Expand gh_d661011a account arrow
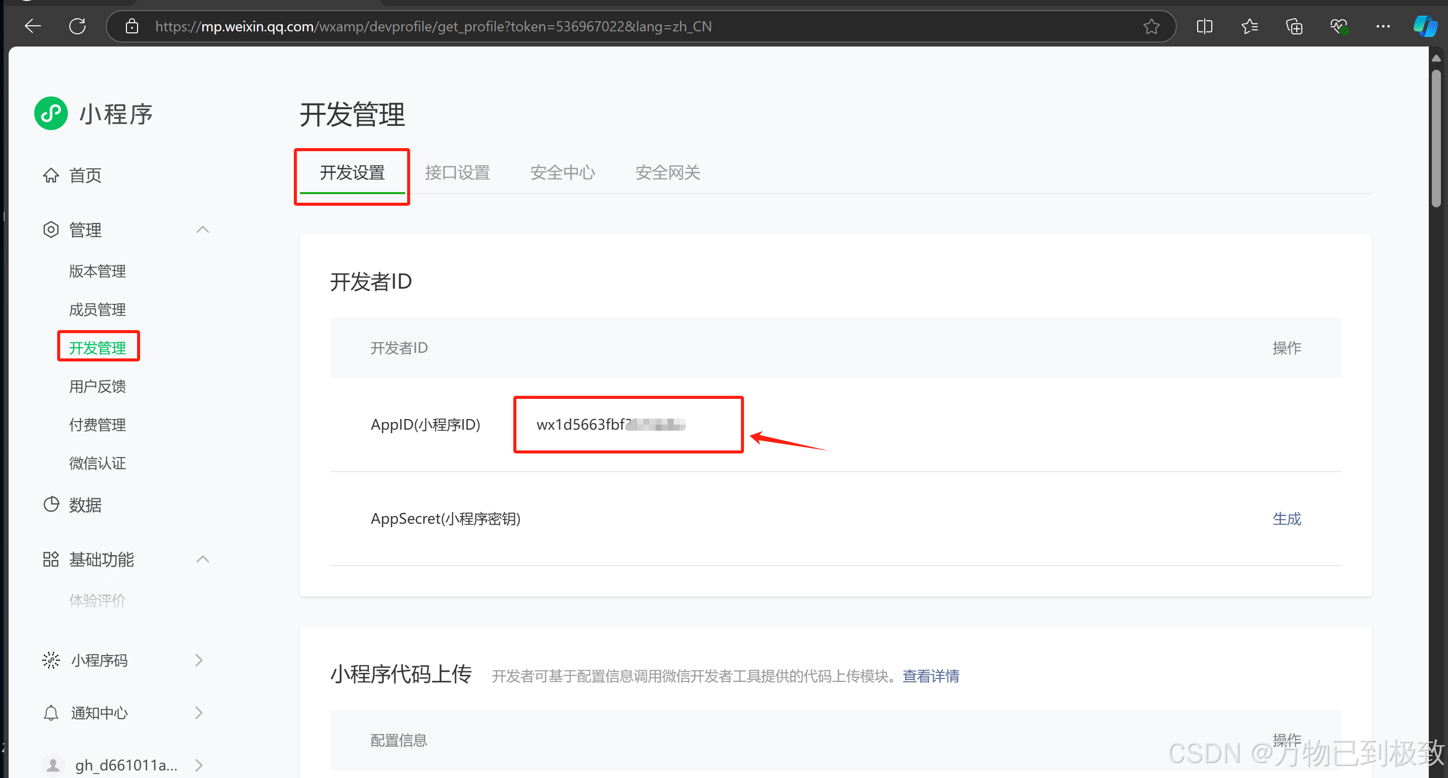 (198, 765)
